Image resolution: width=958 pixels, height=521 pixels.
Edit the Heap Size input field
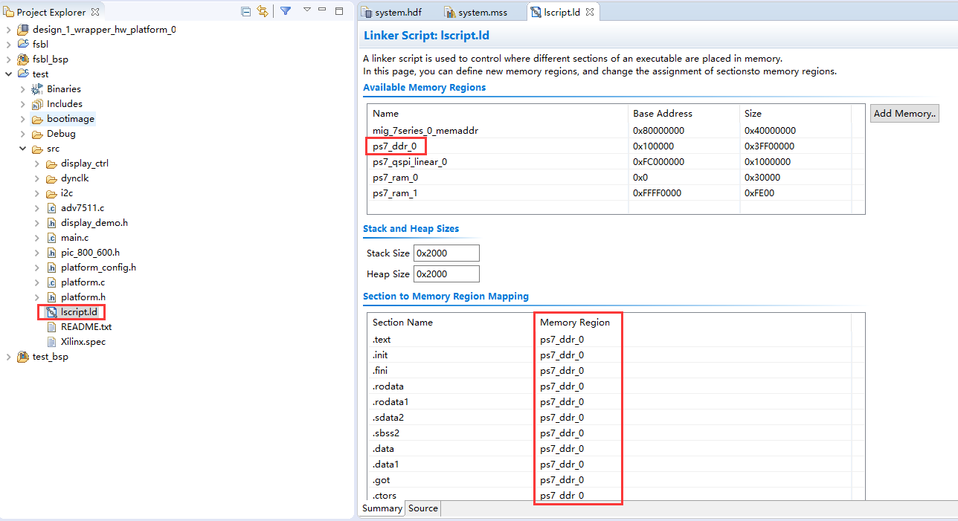pyautogui.click(x=446, y=274)
